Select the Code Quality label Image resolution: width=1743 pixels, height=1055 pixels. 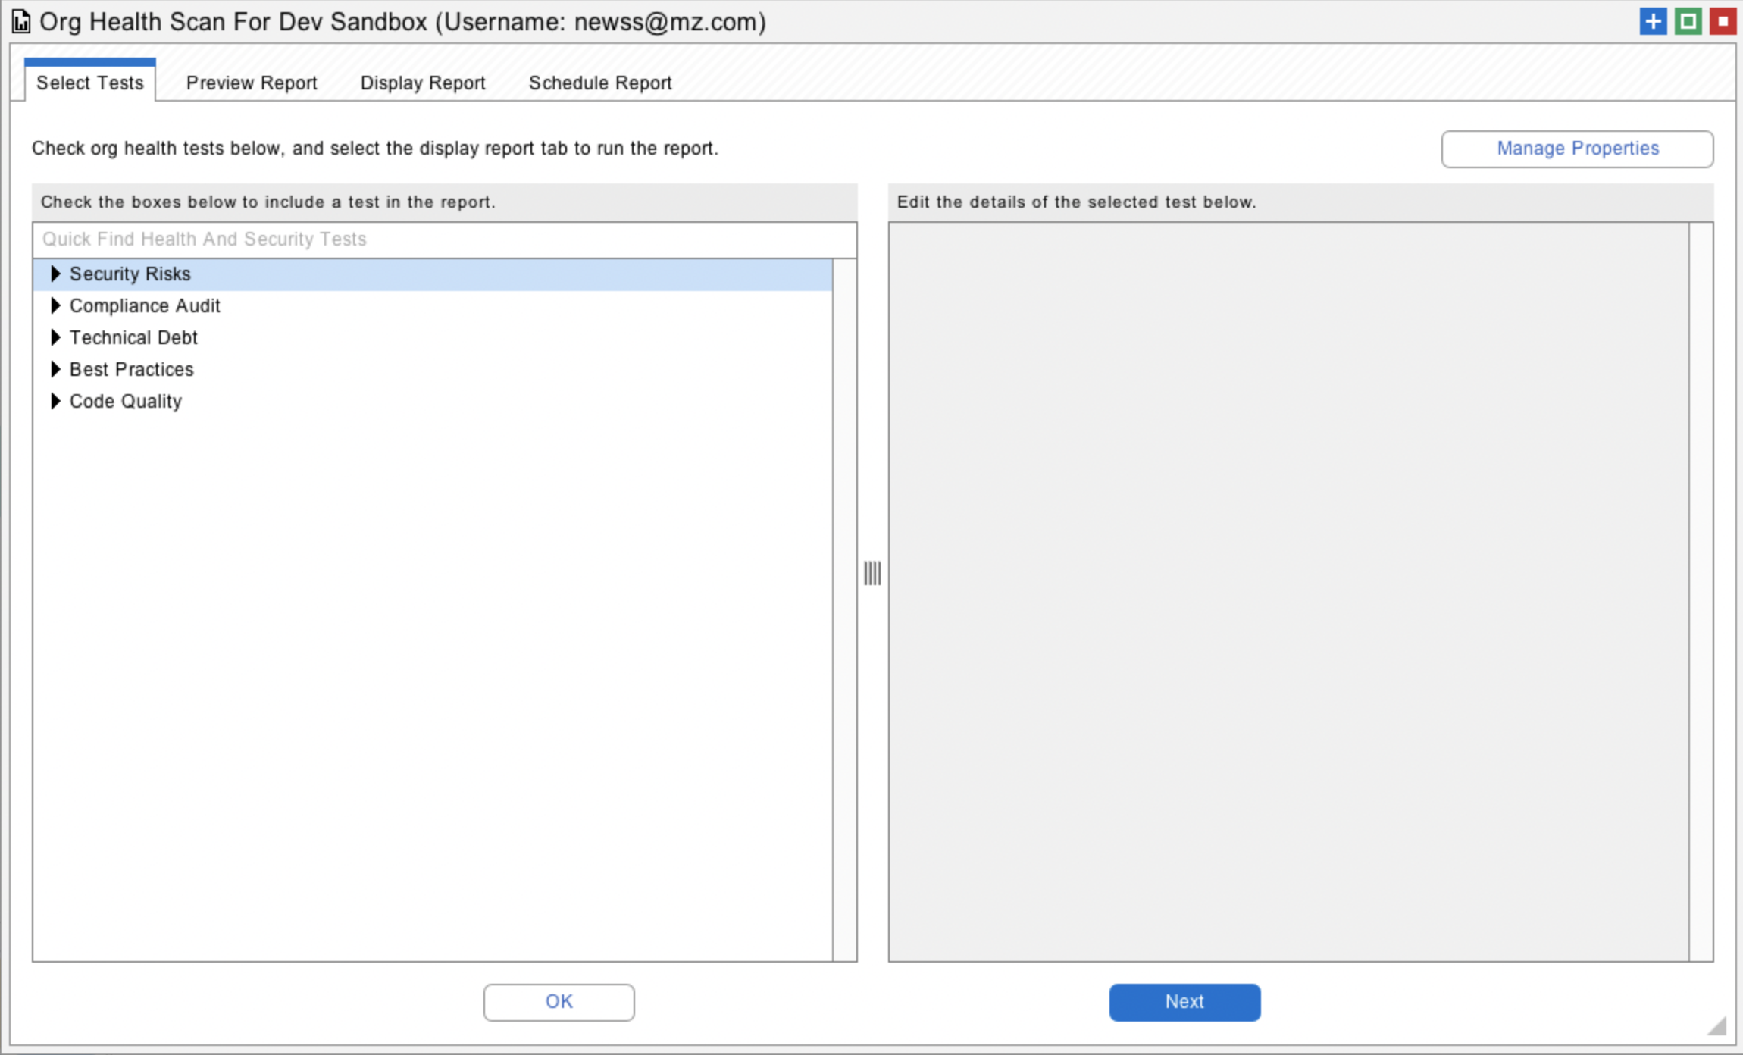(126, 401)
